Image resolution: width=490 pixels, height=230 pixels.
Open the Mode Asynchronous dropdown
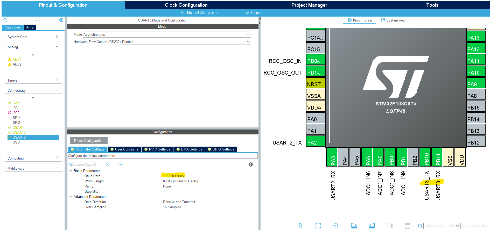(167, 34)
